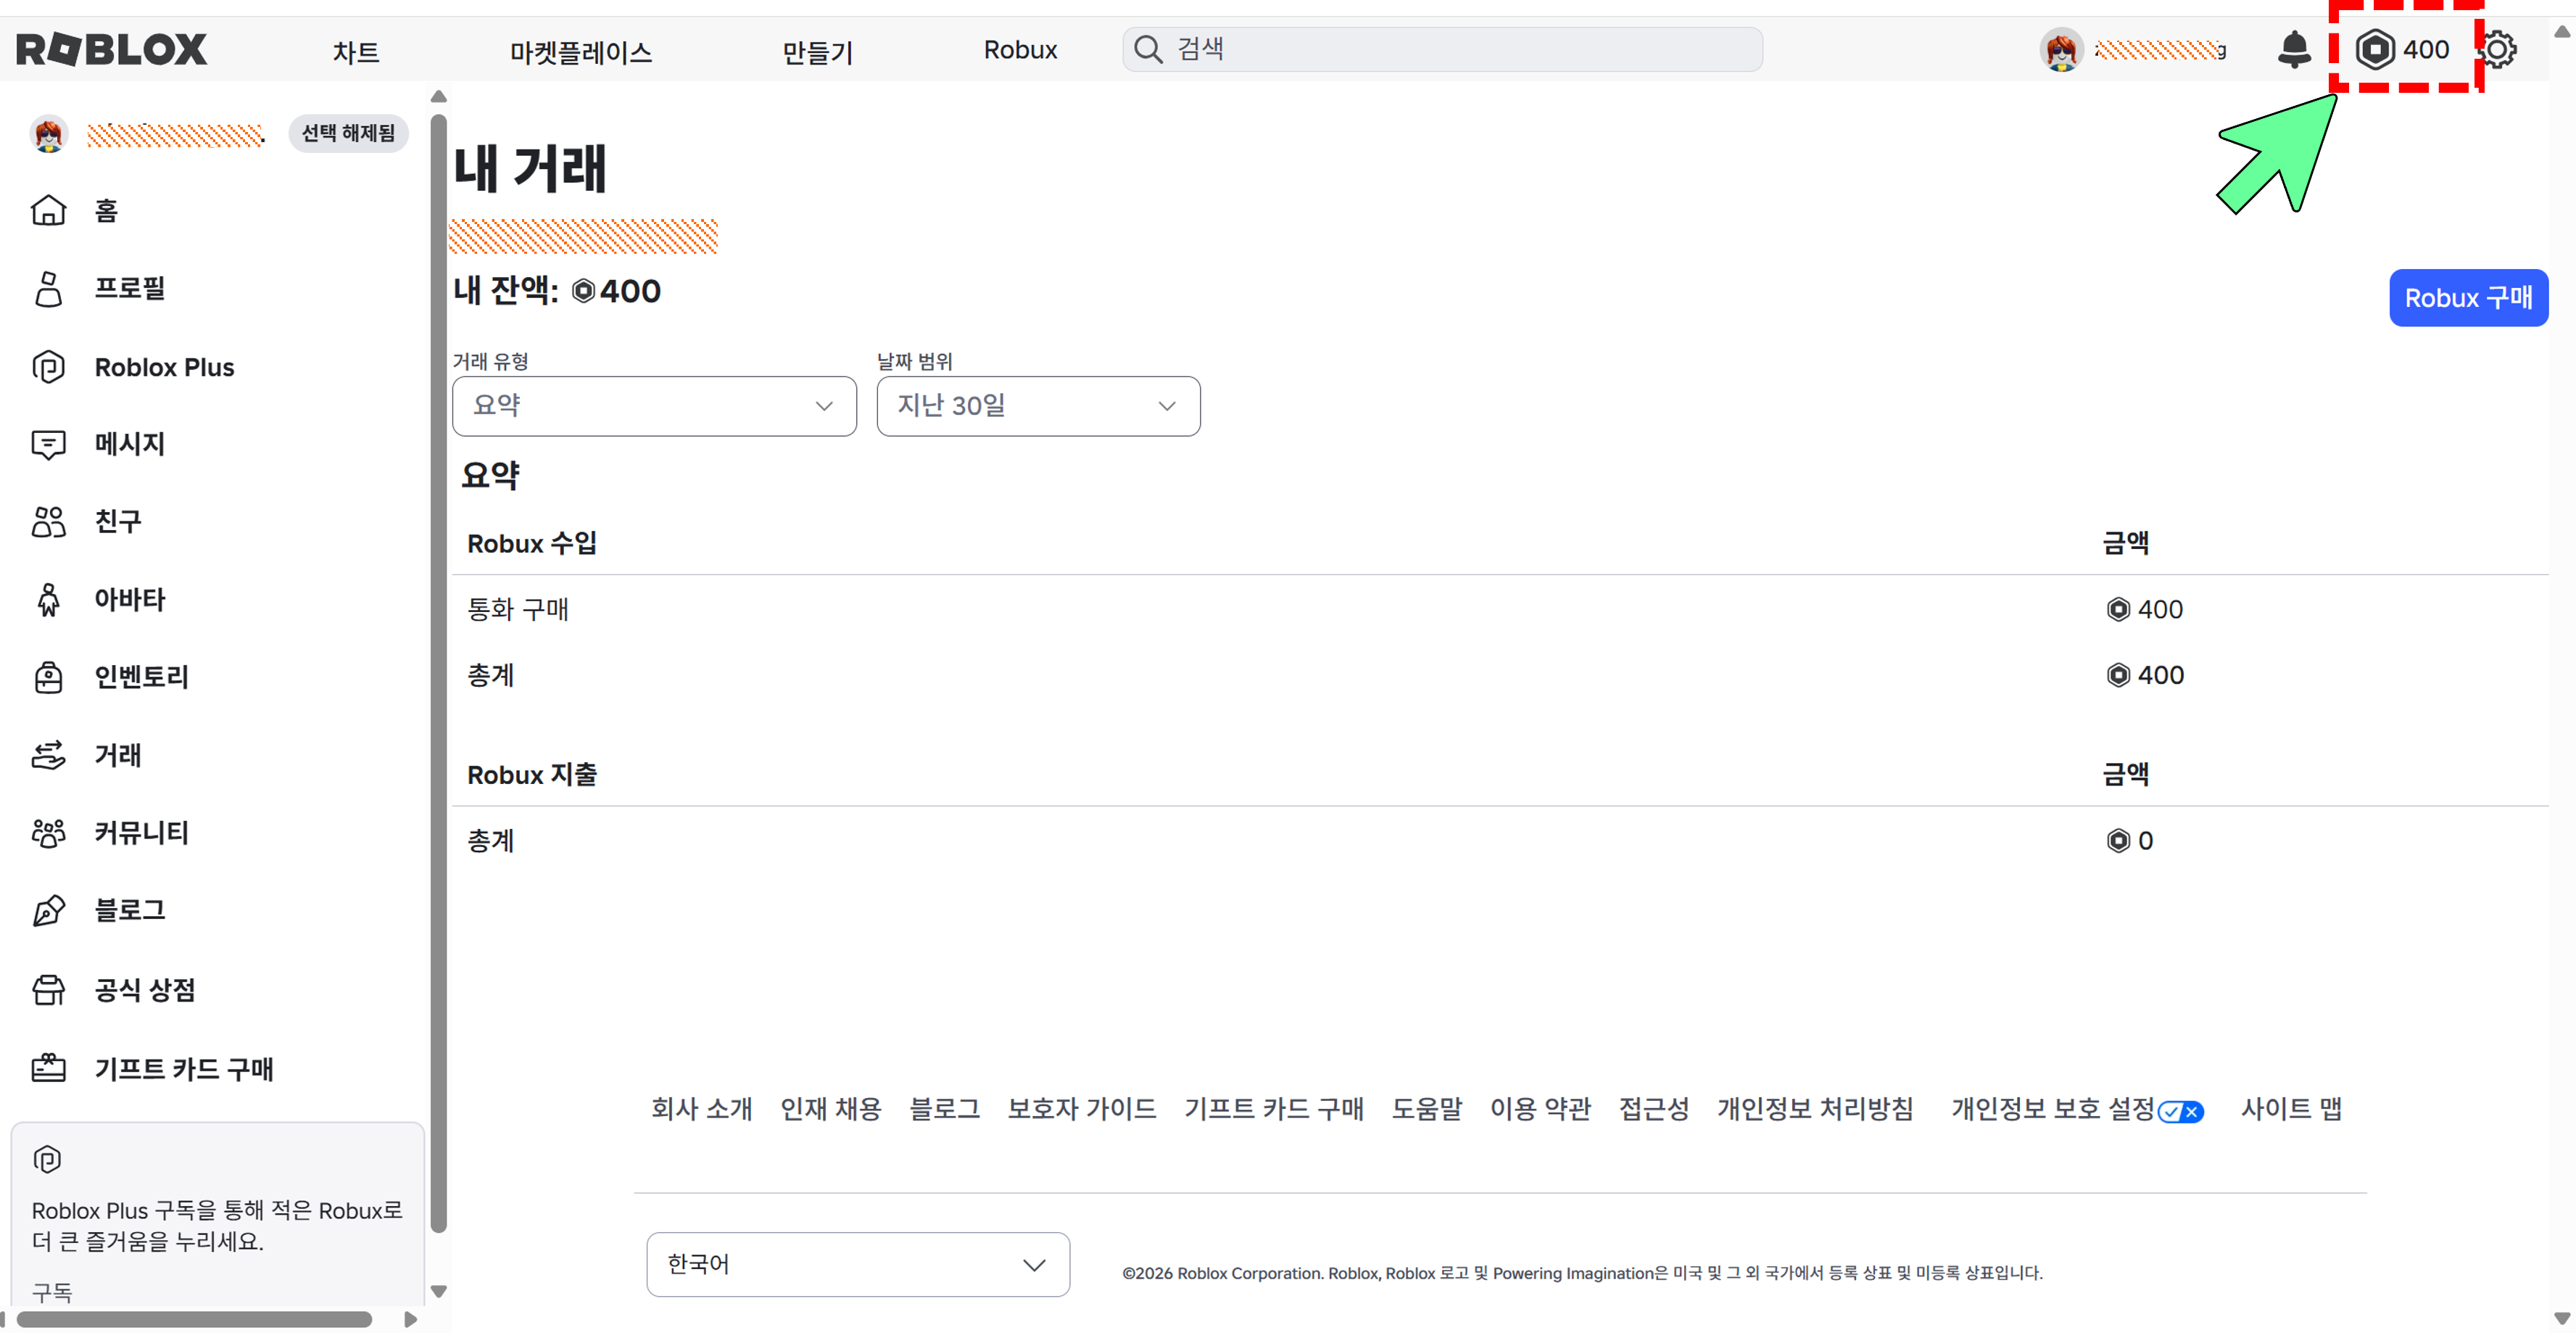The width and height of the screenshot is (2576, 1333).
Task: Open the 한국어 language dropdown
Action: (858, 1264)
